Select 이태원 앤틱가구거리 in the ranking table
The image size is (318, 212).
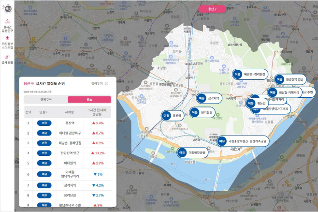70,174
